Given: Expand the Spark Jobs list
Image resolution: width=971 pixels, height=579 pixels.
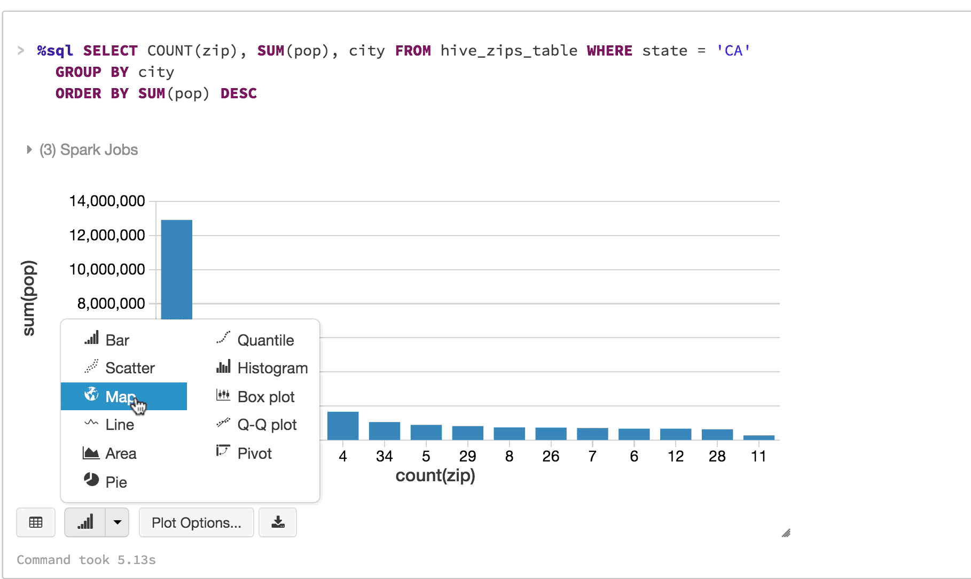Looking at the screenshot, I should click(29, 150).
